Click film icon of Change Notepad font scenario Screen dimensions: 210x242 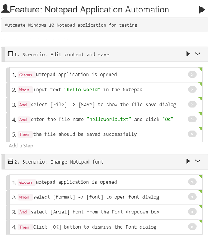10,161
